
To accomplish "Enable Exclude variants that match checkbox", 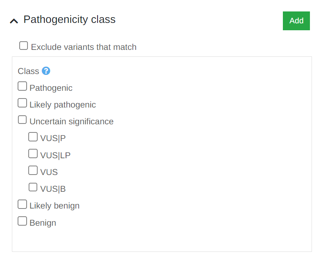I will click(24, 45).
